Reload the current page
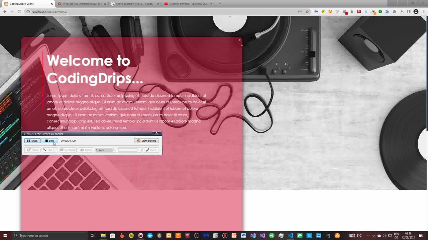428x240 pixels. click(19, 12)
